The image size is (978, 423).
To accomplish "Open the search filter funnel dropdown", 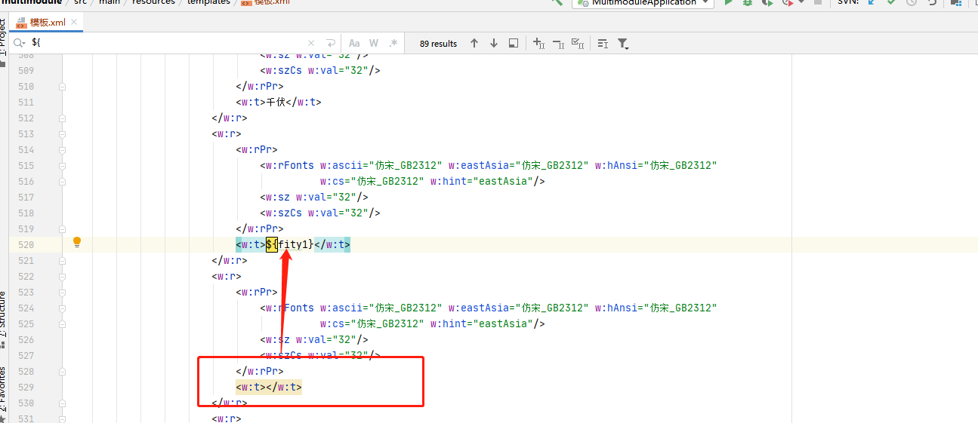I will [x=623, y=44].
